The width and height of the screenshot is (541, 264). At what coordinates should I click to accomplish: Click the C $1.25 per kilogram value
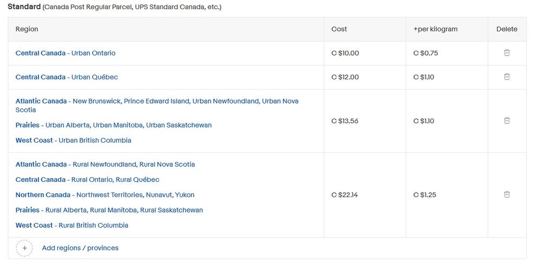[425, 195]
